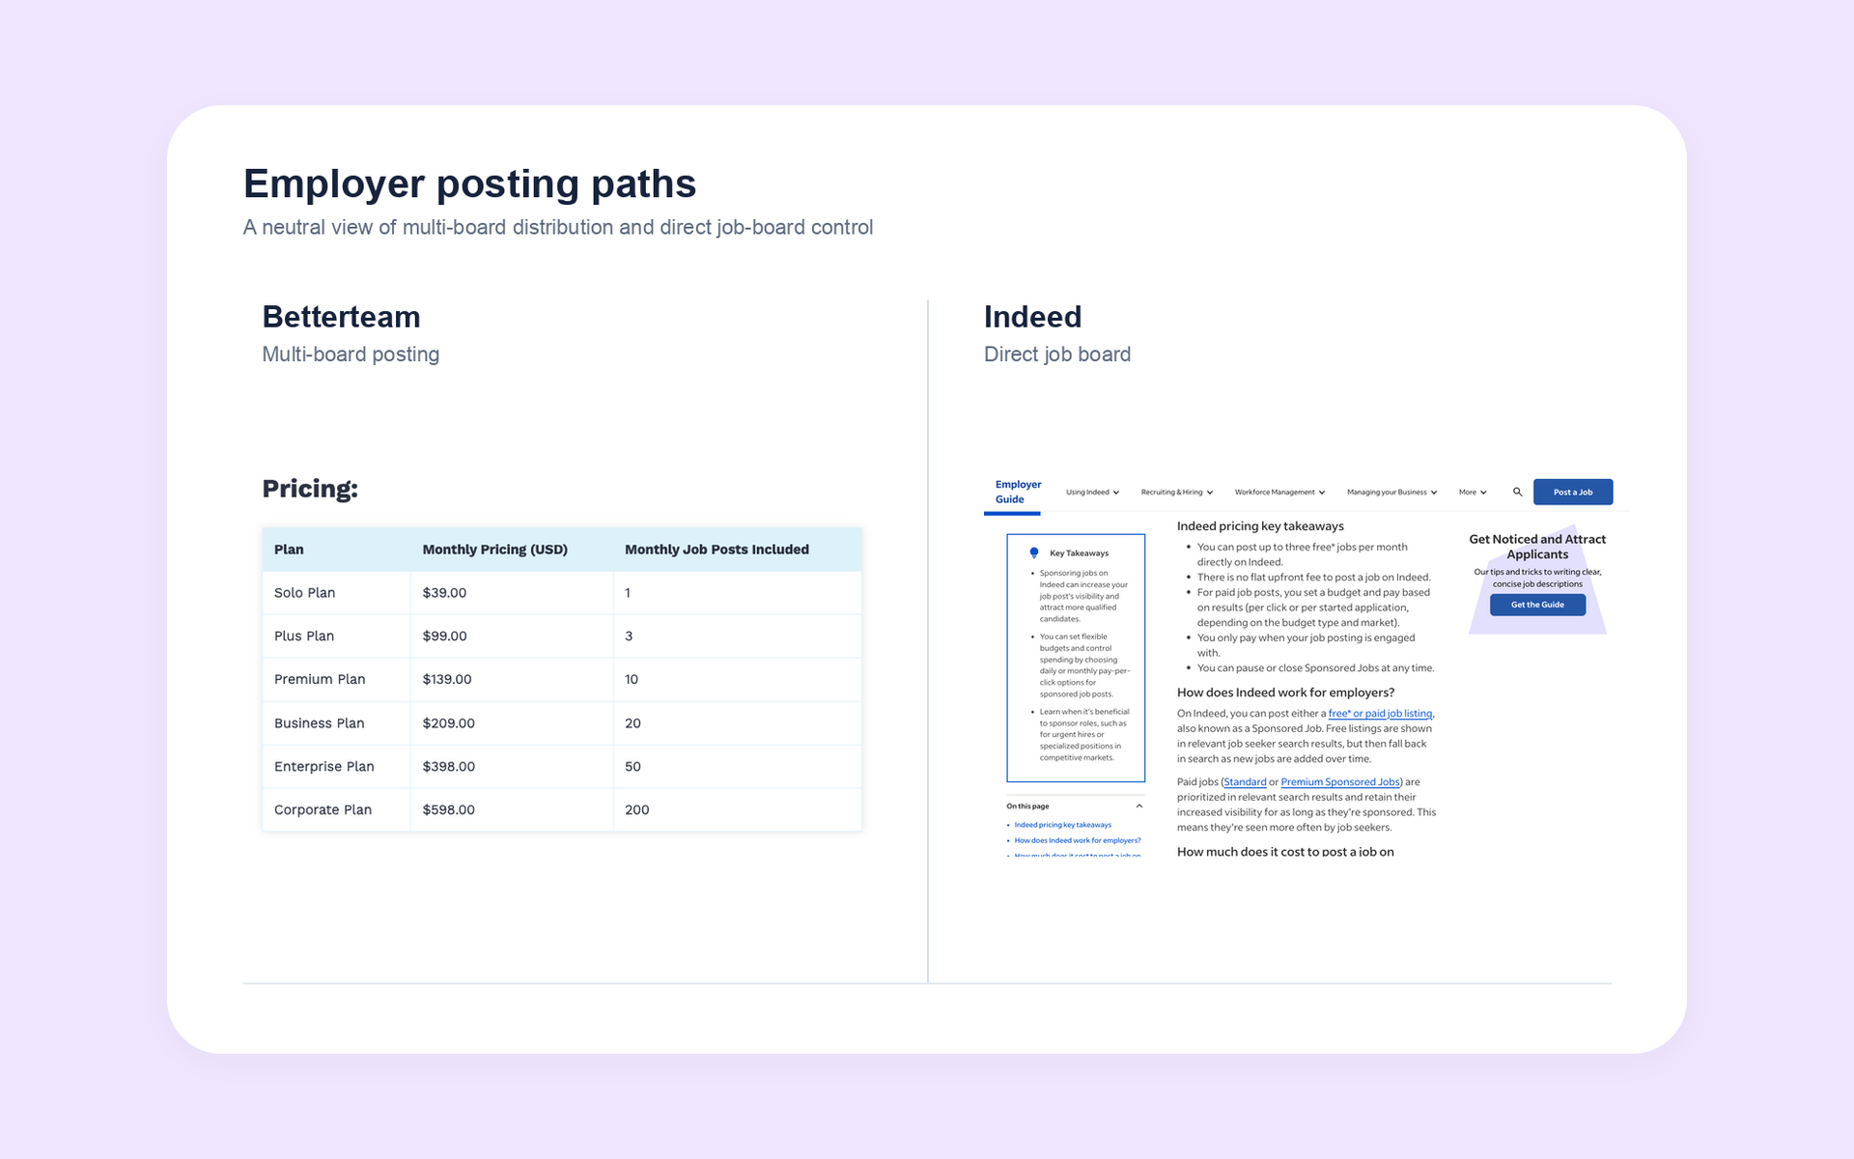Click the search magnifier icon in Indeed header
Viewport: 1854px width, 1159px height.
(x=1517, y=492)
